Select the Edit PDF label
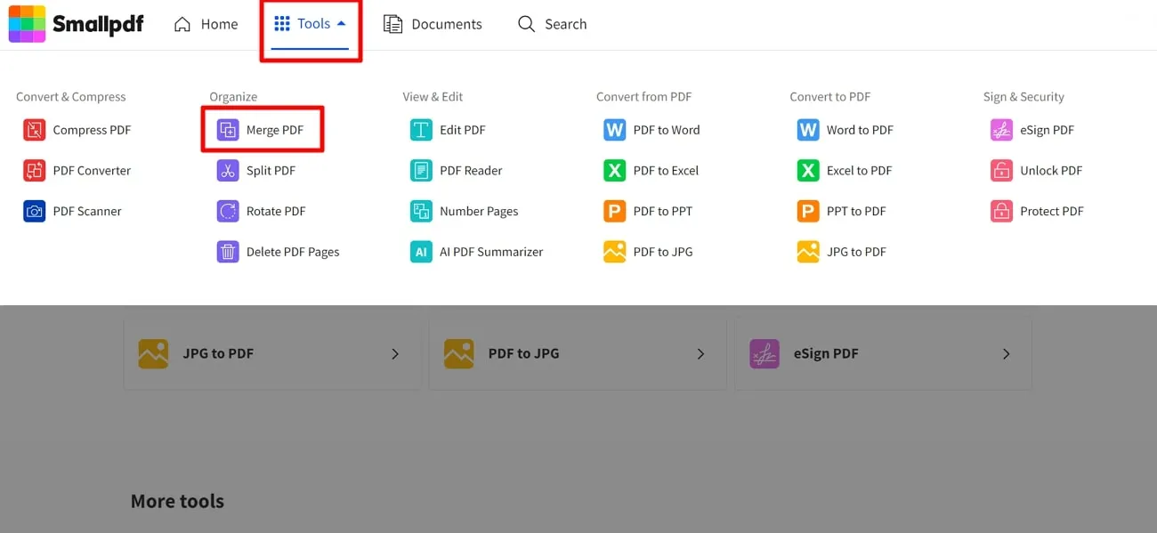The width and height of the screenshot is (1157, 533). click(x=463, y=130)
